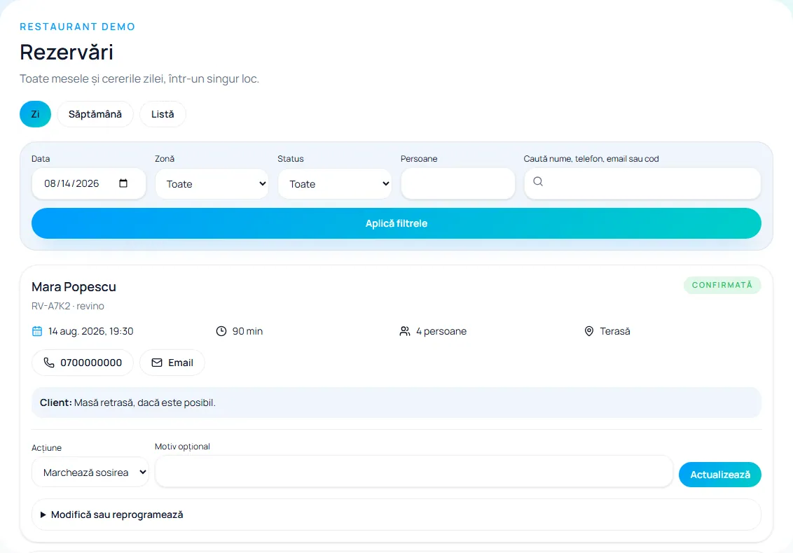Click the Aplică filtrele button
The width and height of the screenshot is (793, 553).
click(x=396, y=223)
